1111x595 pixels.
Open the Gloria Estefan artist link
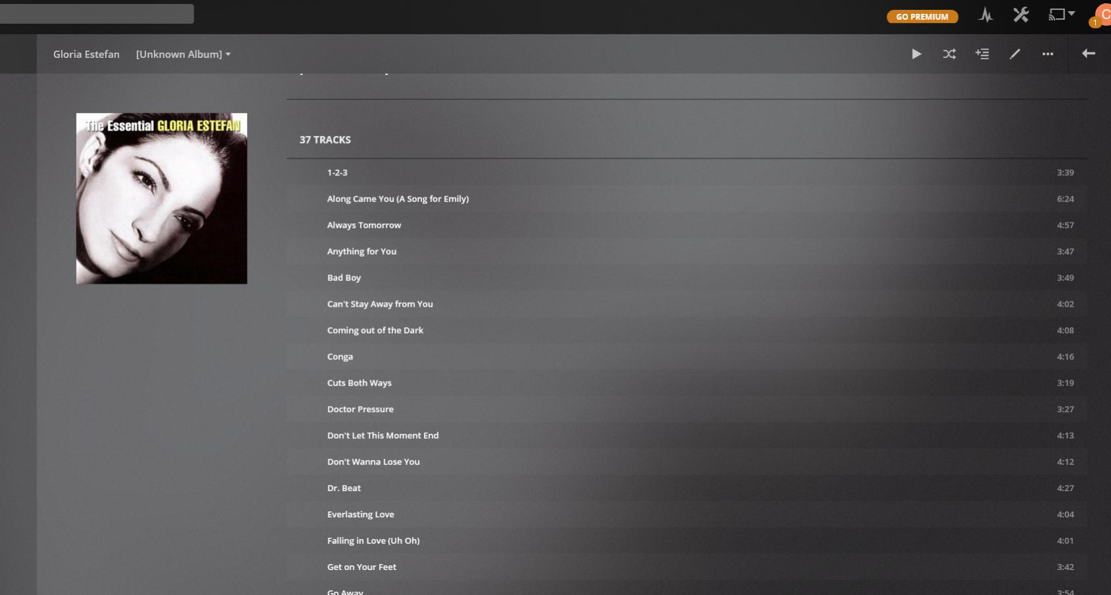point(86,54)
